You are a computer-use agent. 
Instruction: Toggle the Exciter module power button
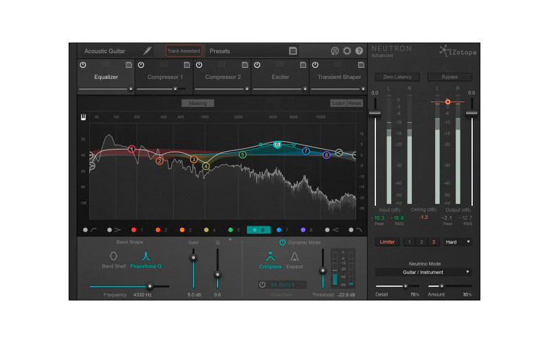coord(257,64)
